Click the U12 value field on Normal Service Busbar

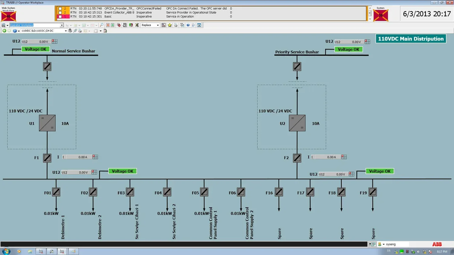click(x=36, y=42)
